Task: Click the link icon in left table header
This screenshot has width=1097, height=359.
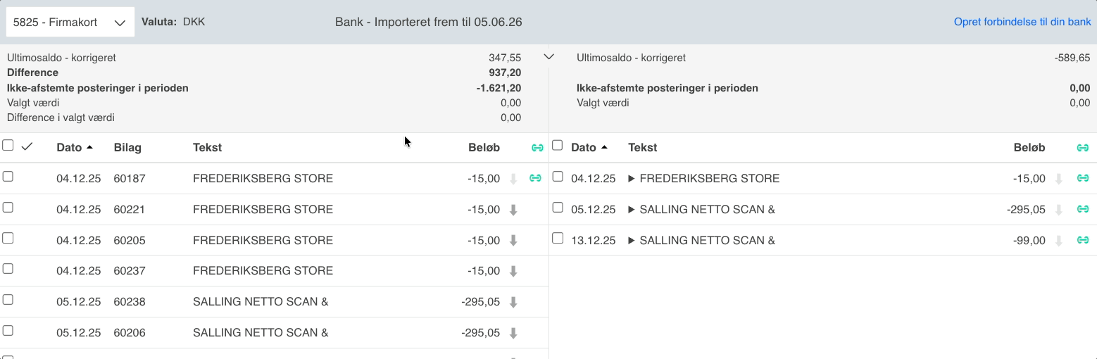Action: coord(537,148)
